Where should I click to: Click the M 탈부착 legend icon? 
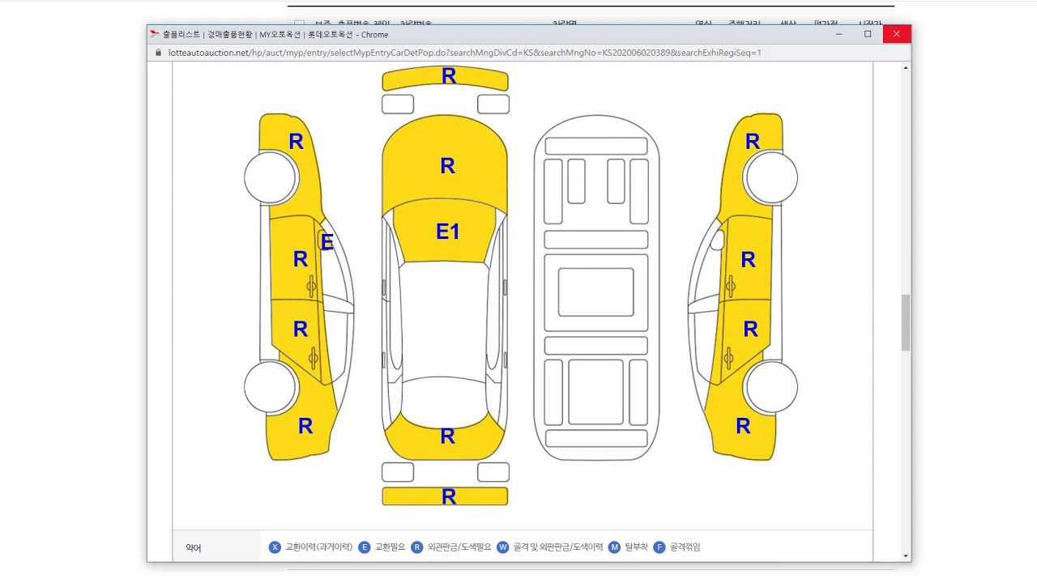coord(614,547)
